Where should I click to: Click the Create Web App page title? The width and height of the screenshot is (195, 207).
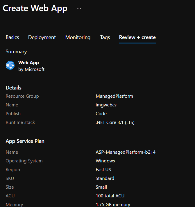point(35,8)
